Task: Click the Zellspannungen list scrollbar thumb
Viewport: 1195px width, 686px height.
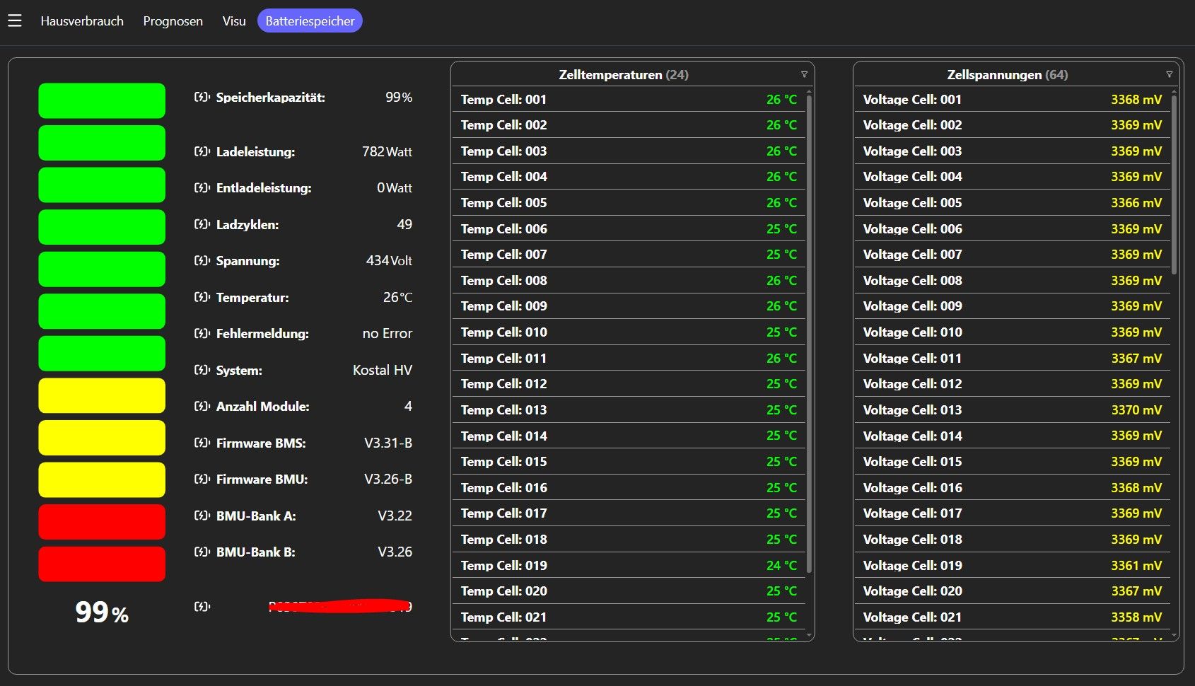Action: [x=1174, y=184]
